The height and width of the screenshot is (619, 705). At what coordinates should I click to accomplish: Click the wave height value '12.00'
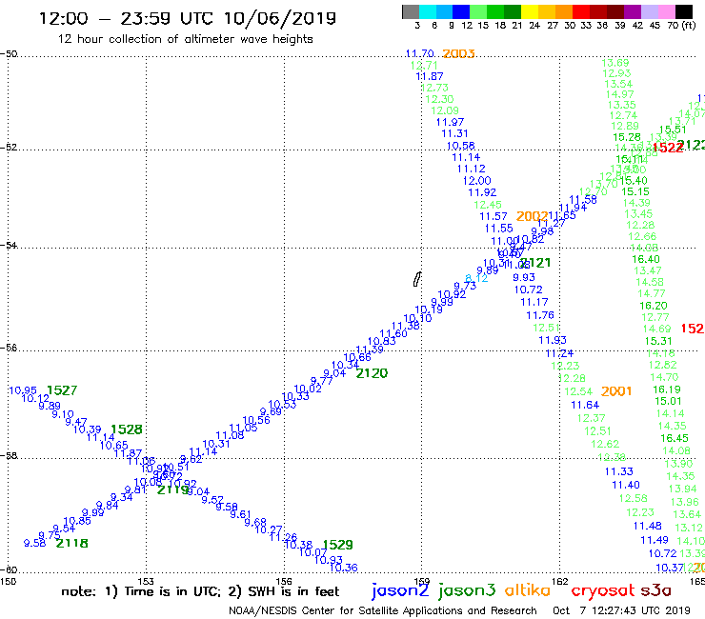(x=476, y=181)
